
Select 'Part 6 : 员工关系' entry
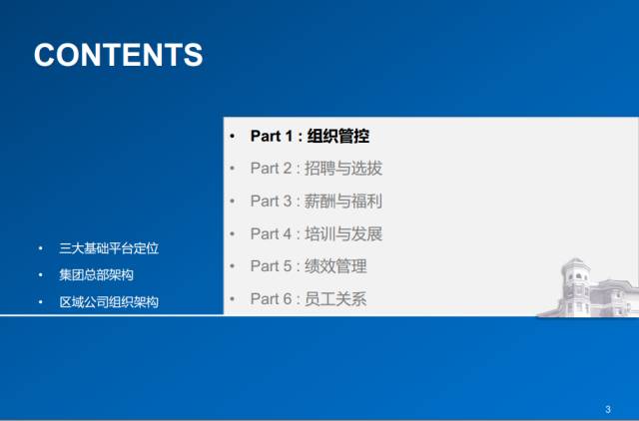click(x=309, y=299)
